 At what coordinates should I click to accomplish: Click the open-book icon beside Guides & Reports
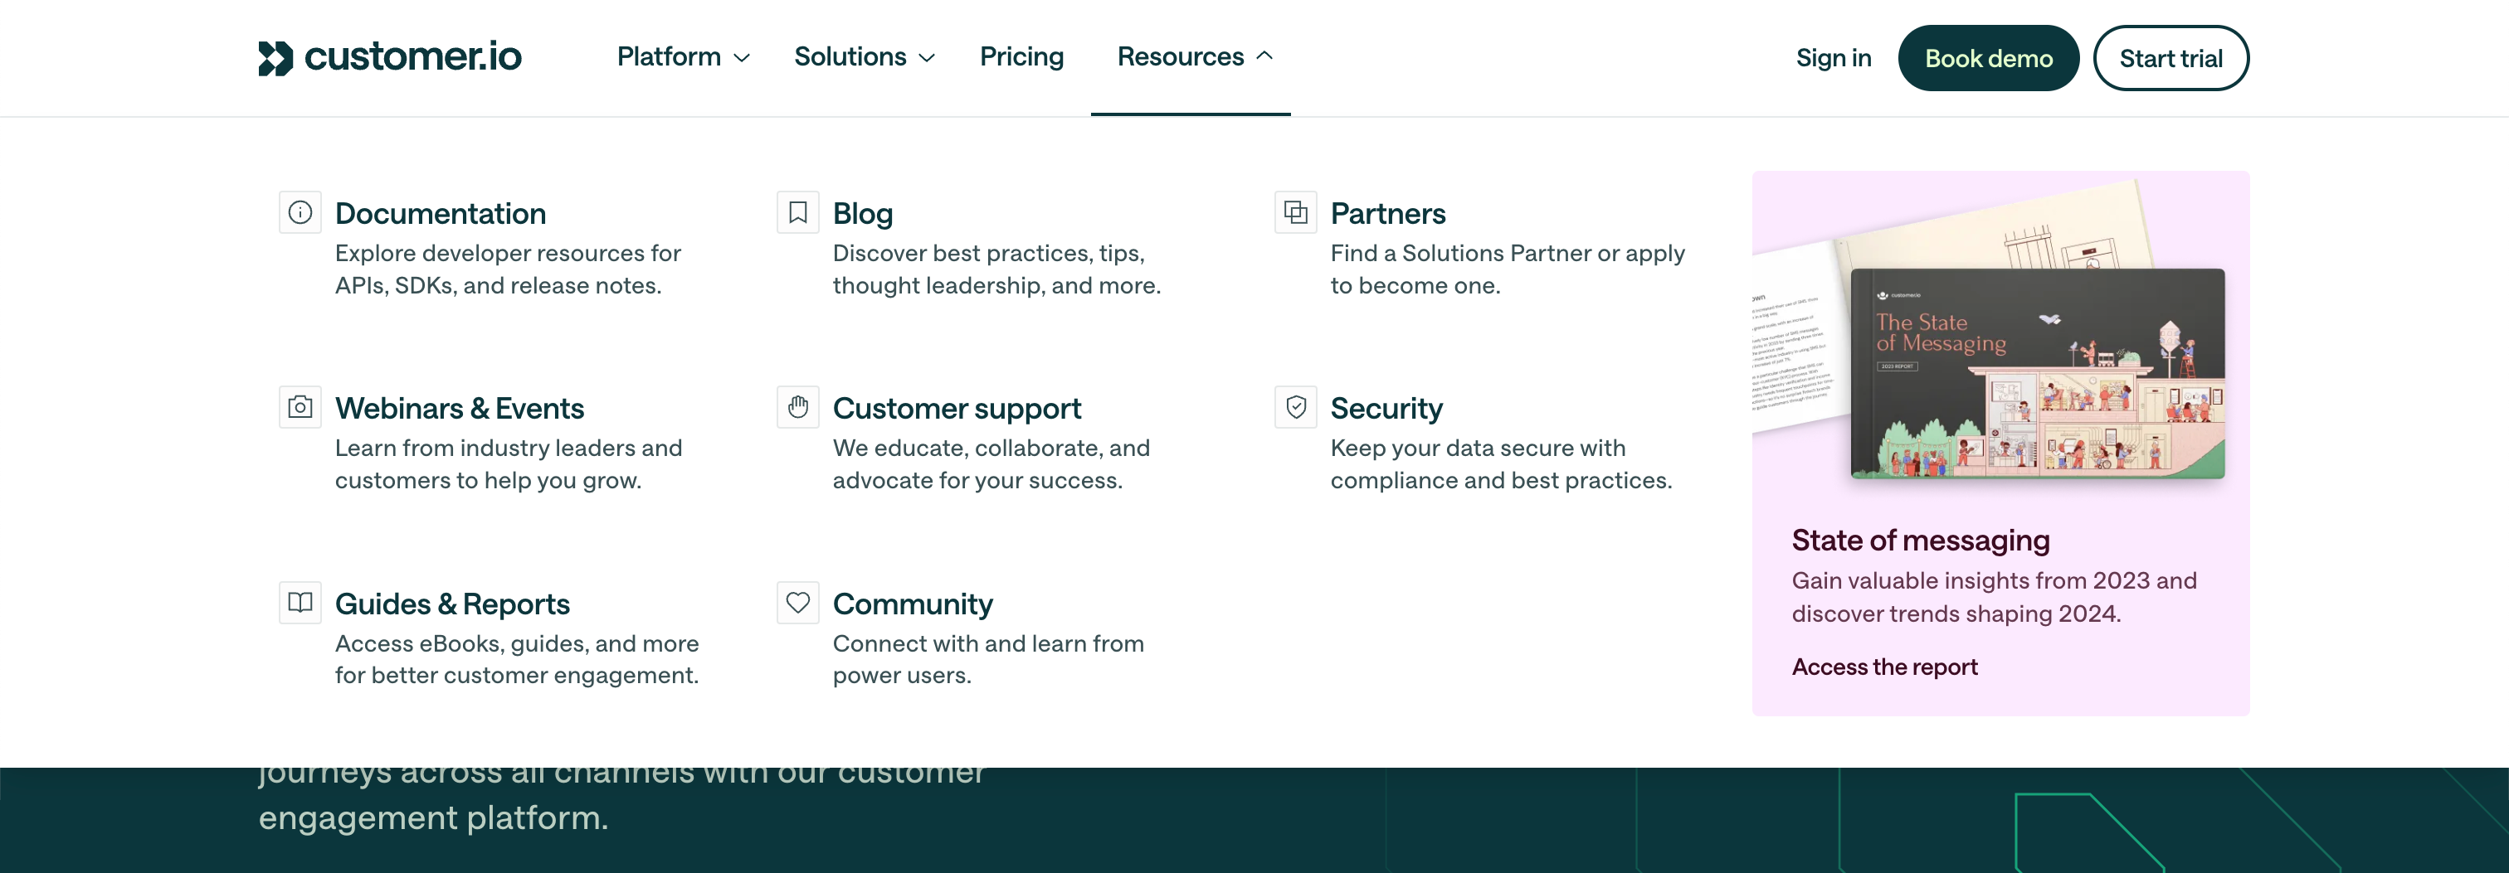(299, 604)
